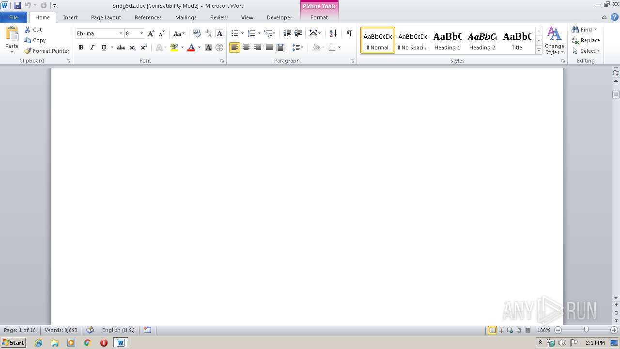Decrease paragraph indent
620x349 pixels.
point(287,33)
